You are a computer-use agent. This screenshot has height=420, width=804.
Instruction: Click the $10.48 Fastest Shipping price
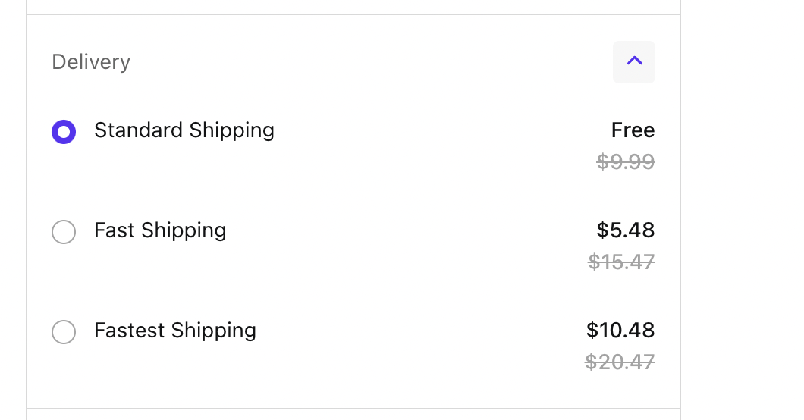[620, 331]
